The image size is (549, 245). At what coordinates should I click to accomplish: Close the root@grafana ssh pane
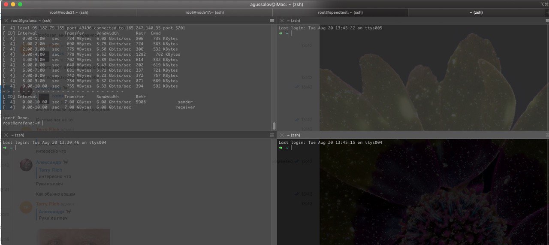point(6,21)
